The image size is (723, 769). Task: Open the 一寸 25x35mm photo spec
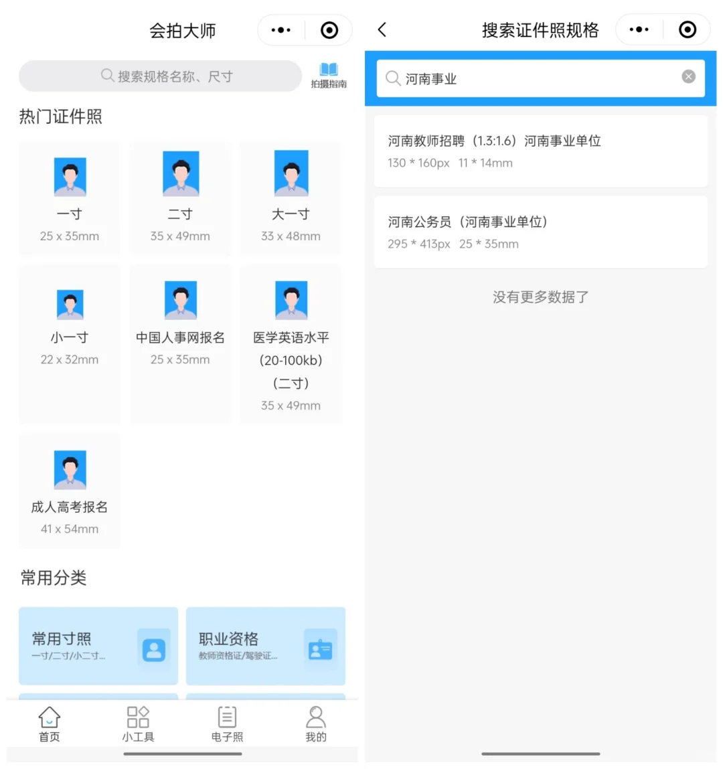tap(70, 197)
